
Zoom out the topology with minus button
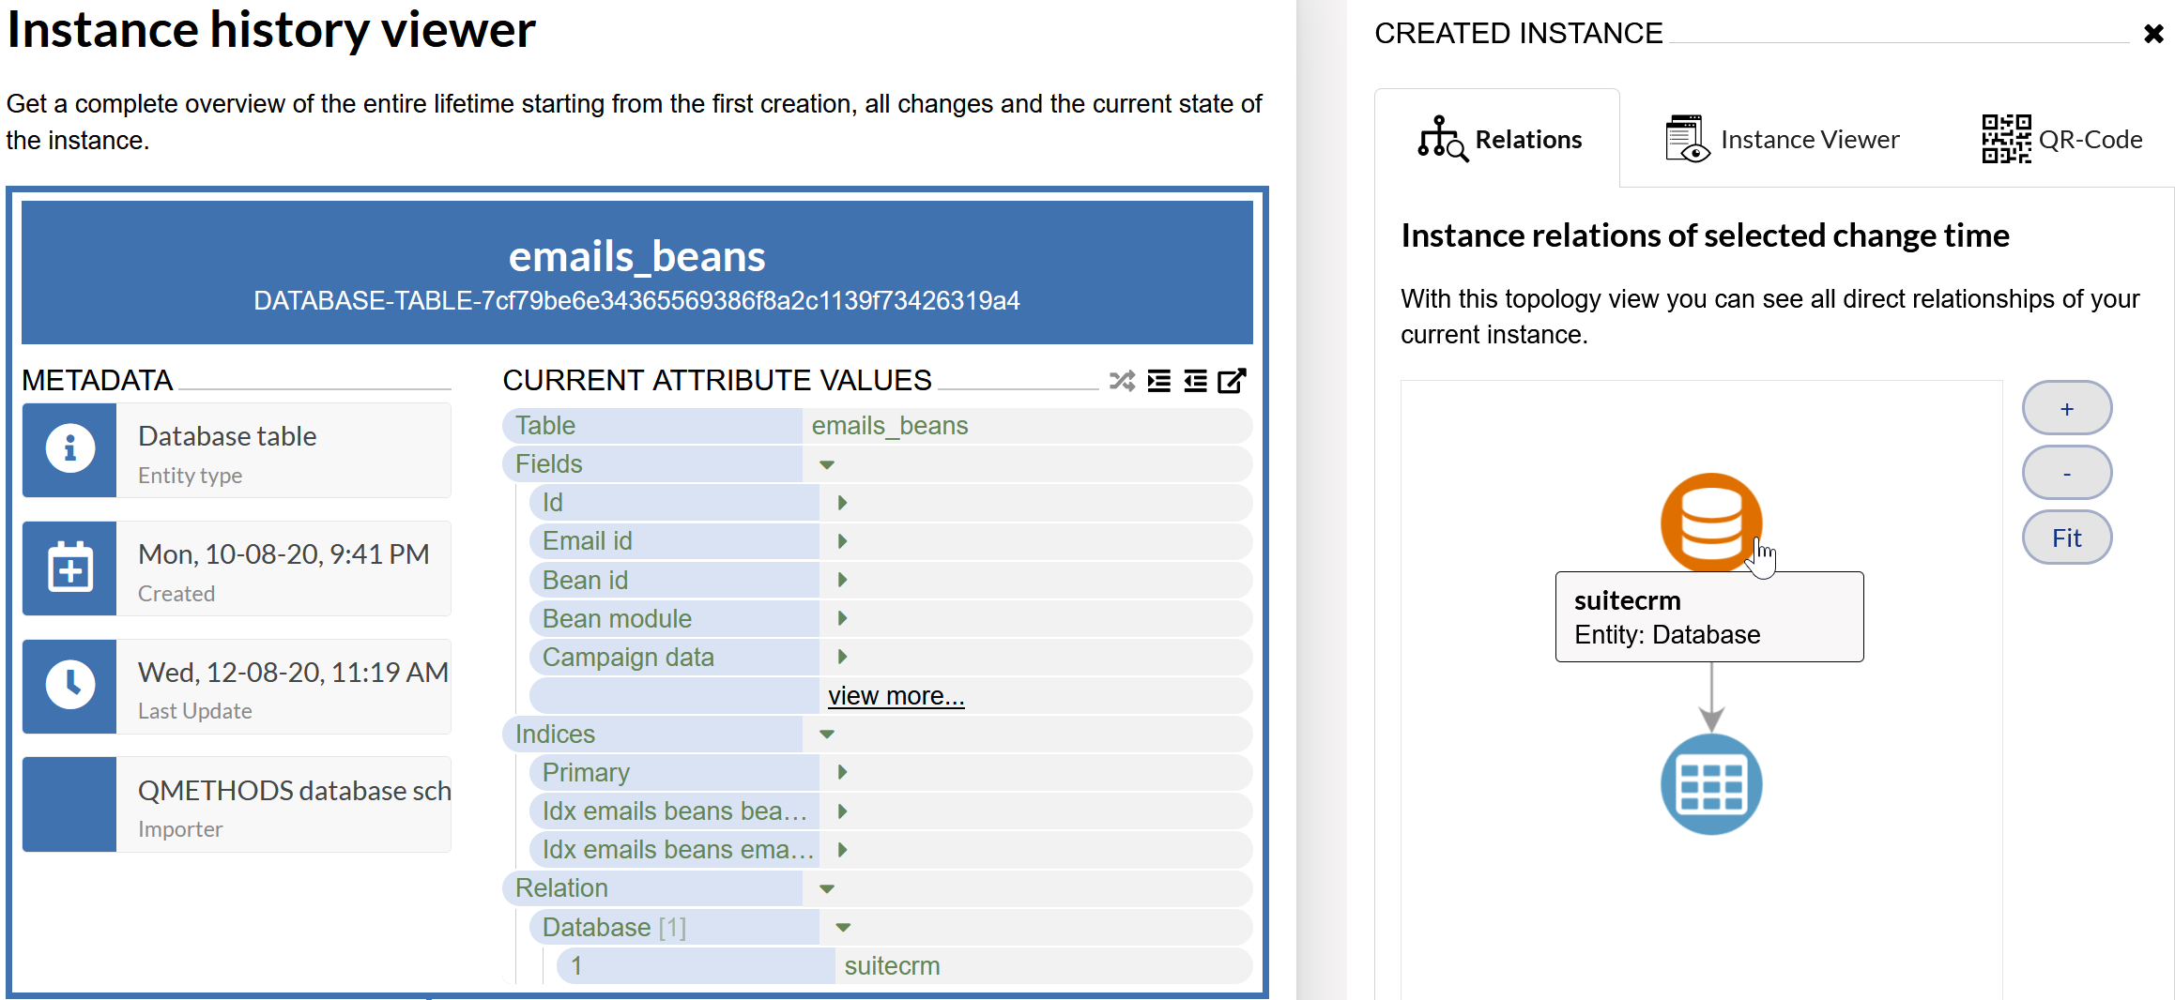pyautogui.click(x=2067, y=473)
